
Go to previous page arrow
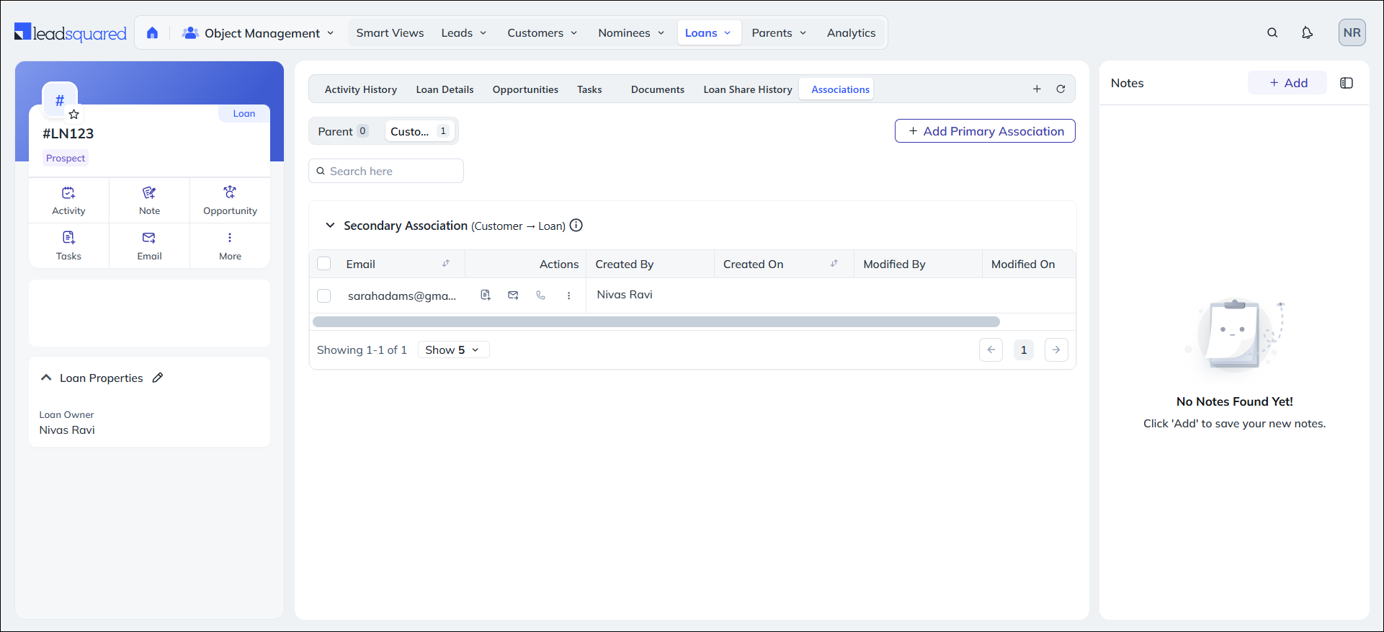(991, 350)
